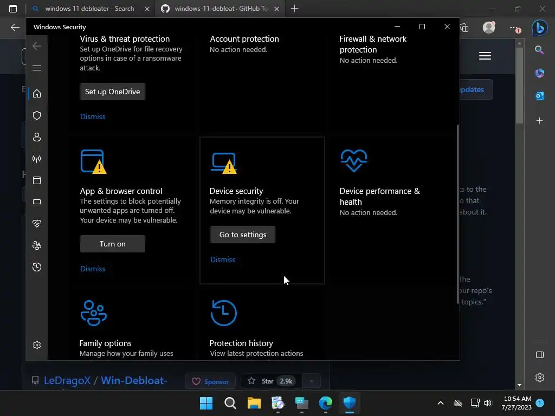Viewport: 555px width, 416px height.
Task: Open a new browser tab
Action: (294, 9)
